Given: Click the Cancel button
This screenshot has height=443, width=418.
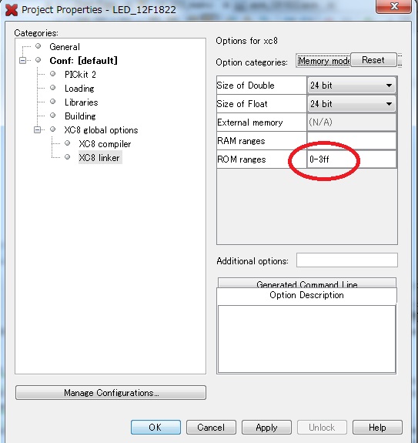Looking at the screenshot, I should (211, 427).
